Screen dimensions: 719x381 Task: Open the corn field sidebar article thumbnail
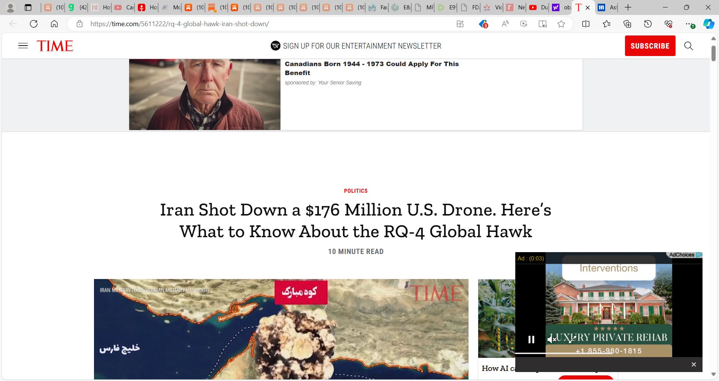click(497, 318)
